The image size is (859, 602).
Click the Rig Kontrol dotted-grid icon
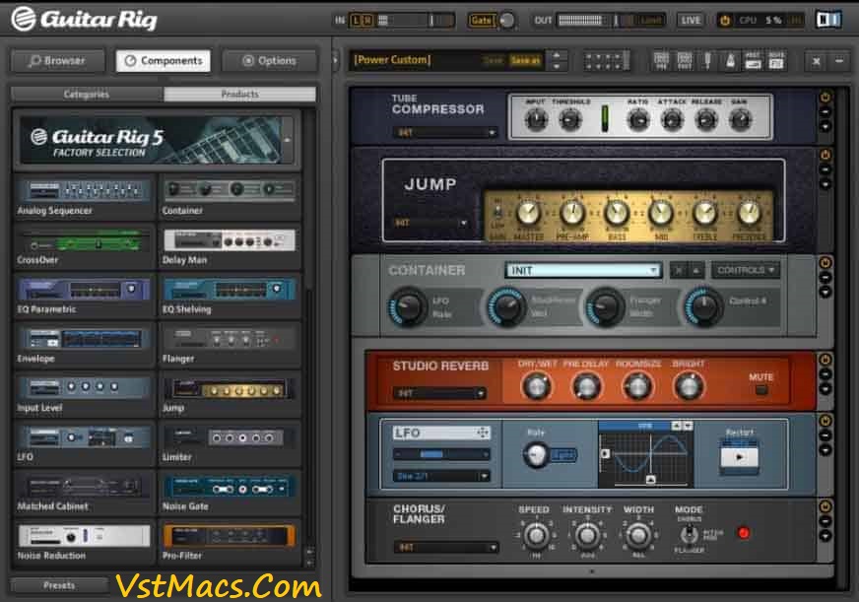(x=606, y=61)
